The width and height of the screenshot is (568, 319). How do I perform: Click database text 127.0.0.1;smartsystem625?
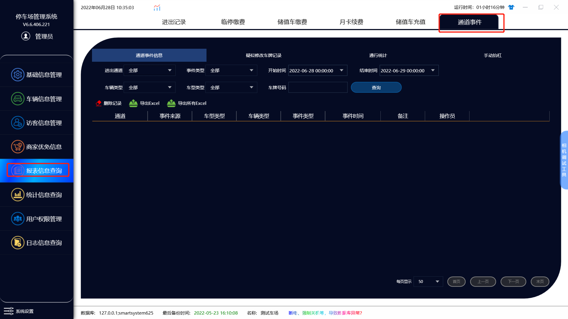tap(126, 313)
